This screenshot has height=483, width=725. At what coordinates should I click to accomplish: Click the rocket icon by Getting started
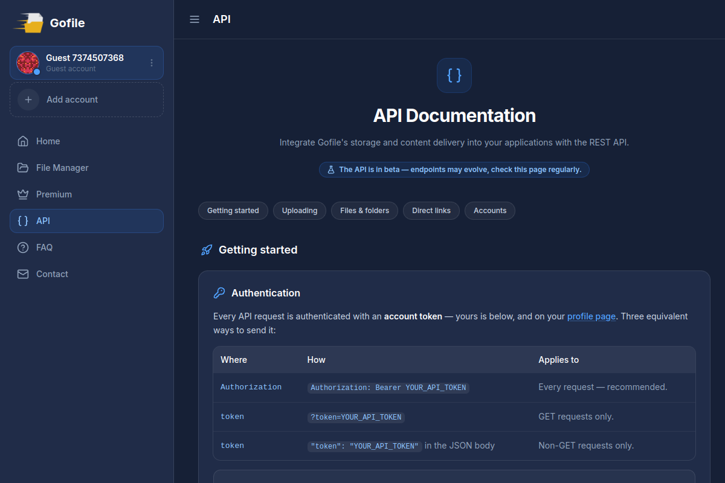pos(207,250)
